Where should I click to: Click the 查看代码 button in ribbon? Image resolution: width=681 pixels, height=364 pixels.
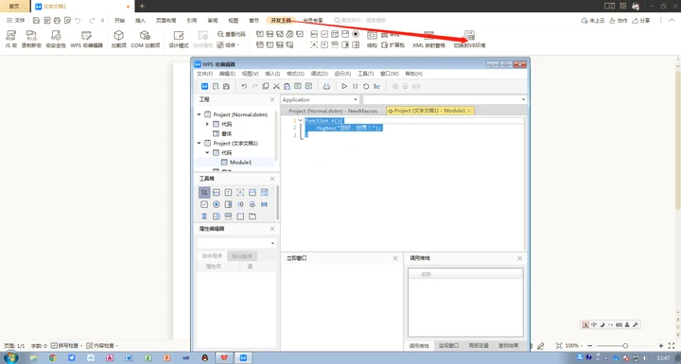point(232,34)
